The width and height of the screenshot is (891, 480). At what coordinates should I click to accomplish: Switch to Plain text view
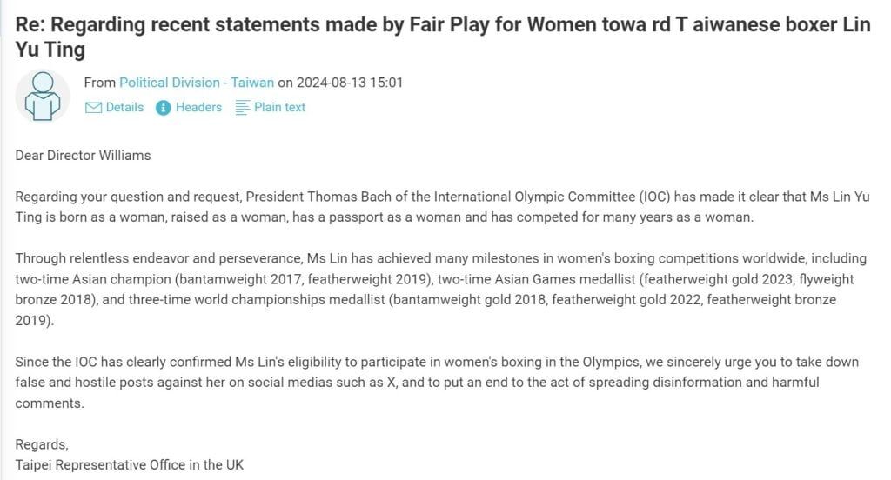click(279, 107)
